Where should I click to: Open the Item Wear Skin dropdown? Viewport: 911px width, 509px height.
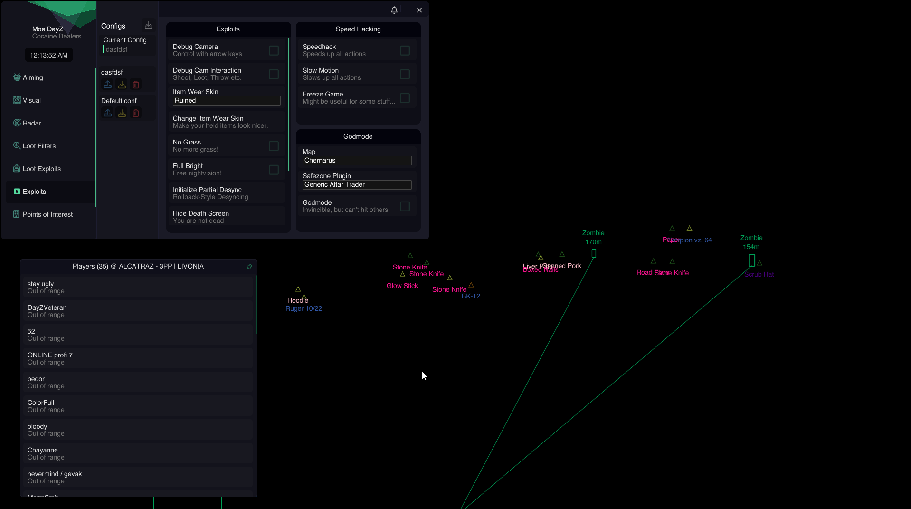point(227,101)
